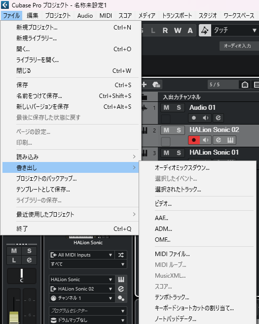Image resolution: width=259 pixels, height=324 pixels.
Task: Open channel settings e icon on Audio 01
Action: [219, 118]
